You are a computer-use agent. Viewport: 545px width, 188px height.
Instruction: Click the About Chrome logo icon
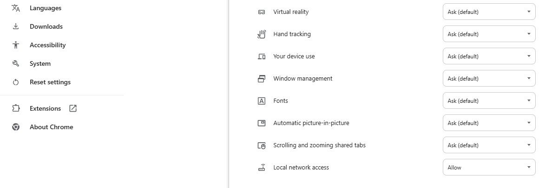click(16, 127)
